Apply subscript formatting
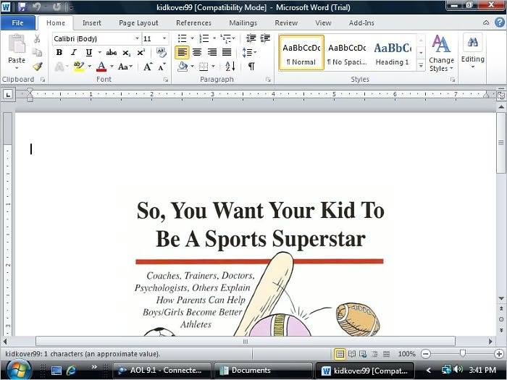Viewport: 507px width, 380px height. pyautogui.click(x=127, y=53)
